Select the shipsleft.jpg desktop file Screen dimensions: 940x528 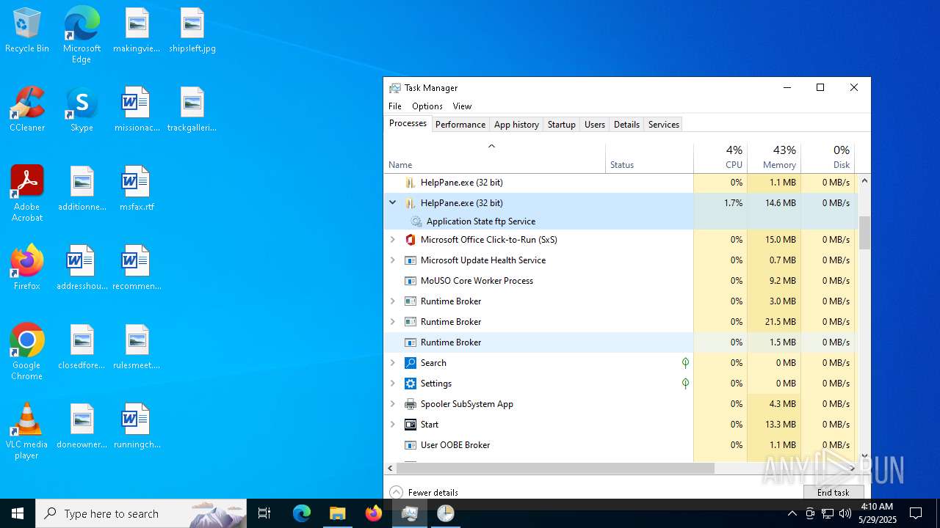[x=192, y=31]
